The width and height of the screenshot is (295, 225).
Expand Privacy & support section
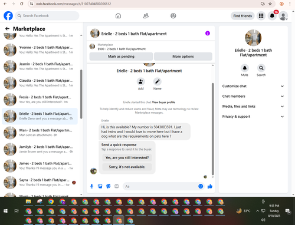click(x=253, y=117)
